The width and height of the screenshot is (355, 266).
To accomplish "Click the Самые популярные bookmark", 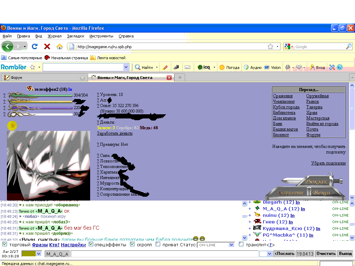I will [x=22, y=58].
